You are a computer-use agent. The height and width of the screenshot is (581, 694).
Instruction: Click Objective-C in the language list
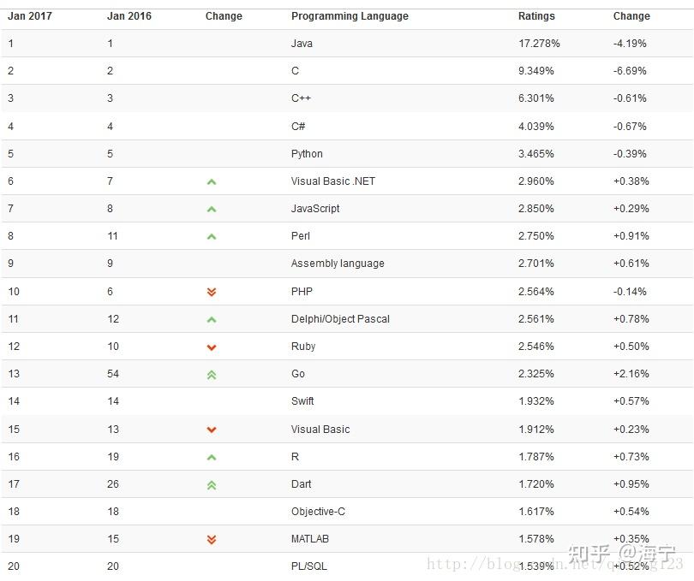(318, 512)
